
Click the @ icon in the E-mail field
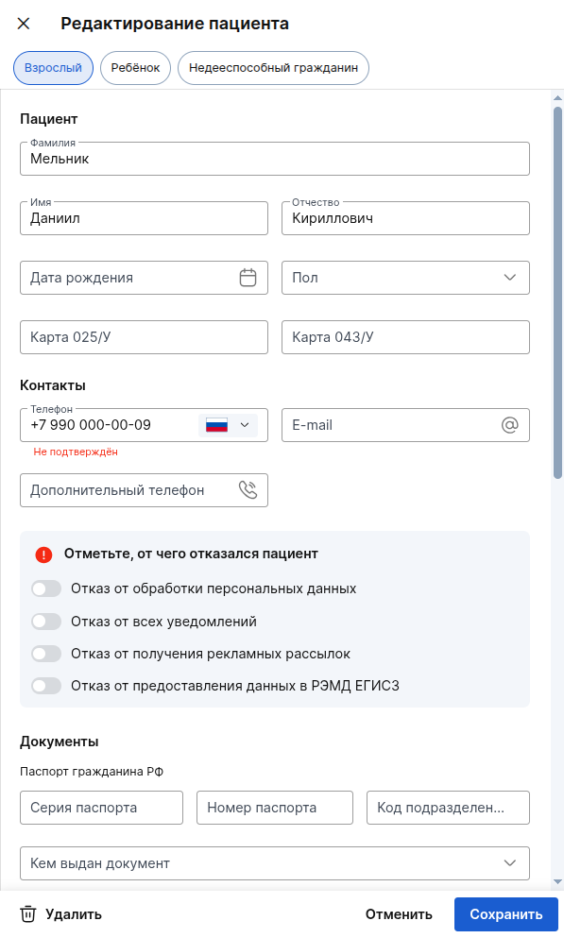[x=511, y=425]
